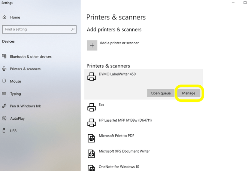
Task: Select OneNote for Windows 10 entry
Action: (x=119, y=167)
